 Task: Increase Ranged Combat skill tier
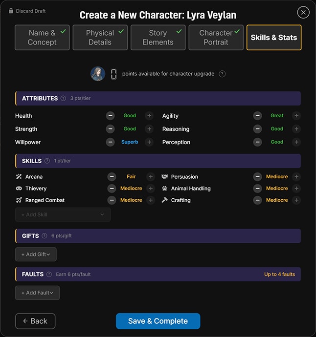151,200
